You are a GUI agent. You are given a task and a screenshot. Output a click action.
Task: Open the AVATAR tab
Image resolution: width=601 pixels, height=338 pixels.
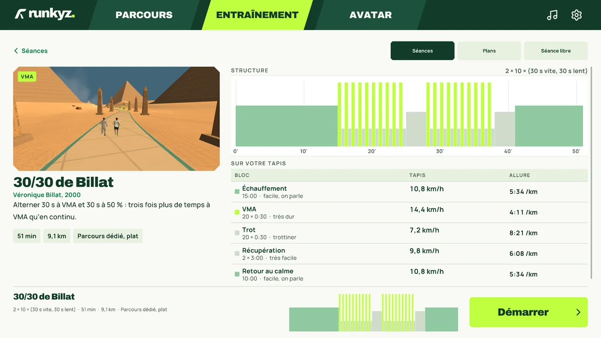[x=371, y=15]
